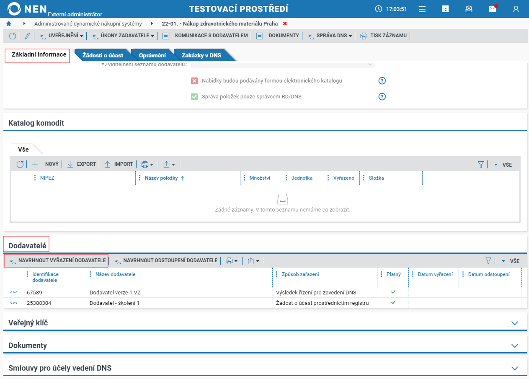The height and width of the screenshot is (379, 529).
Task: Expand the Dokumenty section
Action: (x=515, y=345)
